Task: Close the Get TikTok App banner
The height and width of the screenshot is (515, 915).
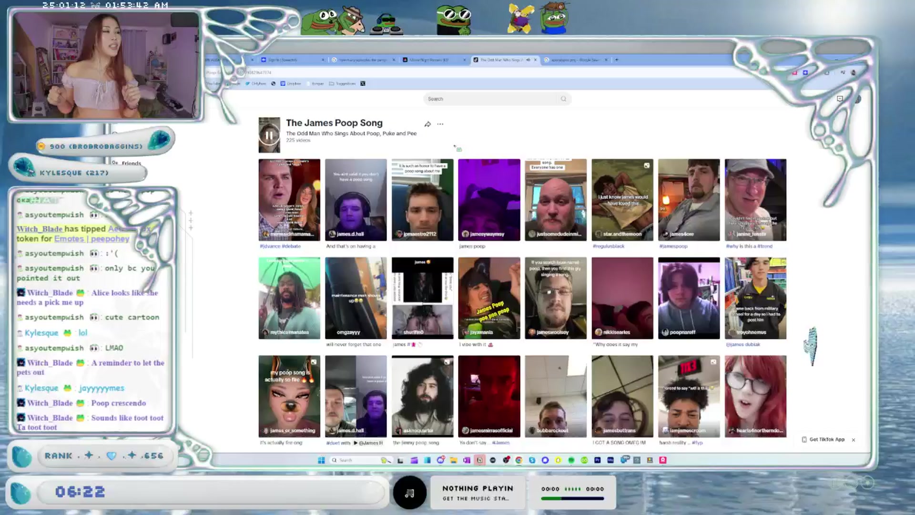Action: click(x=854, y=440)
